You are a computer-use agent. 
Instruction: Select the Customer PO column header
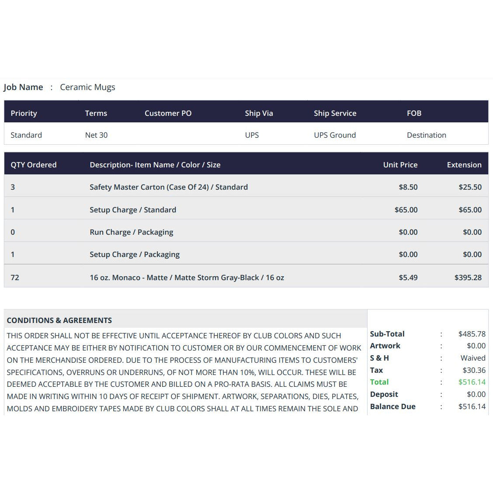tap(168, 113)
